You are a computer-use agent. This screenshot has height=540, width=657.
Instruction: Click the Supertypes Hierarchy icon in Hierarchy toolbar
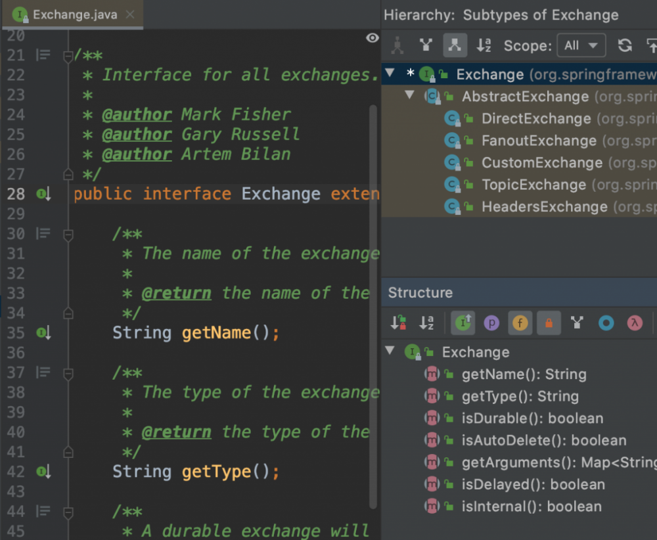426,45
